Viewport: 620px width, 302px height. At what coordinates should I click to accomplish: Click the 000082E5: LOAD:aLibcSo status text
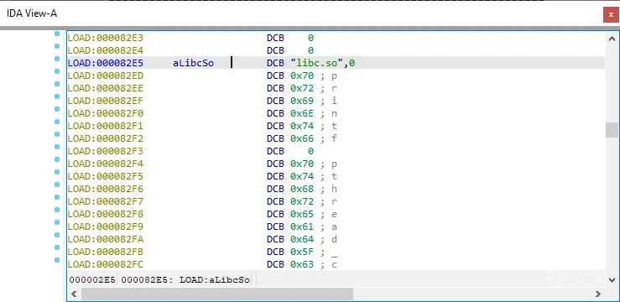185,280
